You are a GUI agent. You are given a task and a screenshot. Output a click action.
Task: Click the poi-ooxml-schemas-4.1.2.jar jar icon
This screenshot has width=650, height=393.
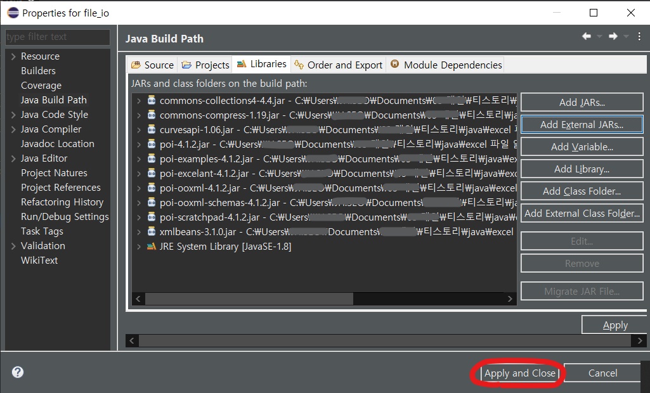[152, 202]
